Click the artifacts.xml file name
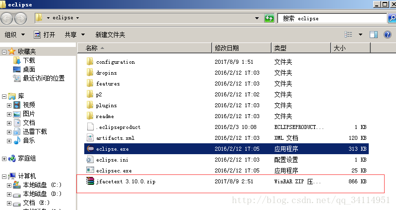 click(115, 138)
